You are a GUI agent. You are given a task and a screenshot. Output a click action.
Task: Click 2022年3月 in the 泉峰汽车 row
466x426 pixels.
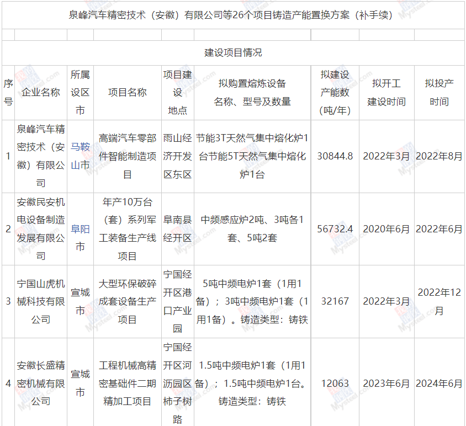point(386,156)
